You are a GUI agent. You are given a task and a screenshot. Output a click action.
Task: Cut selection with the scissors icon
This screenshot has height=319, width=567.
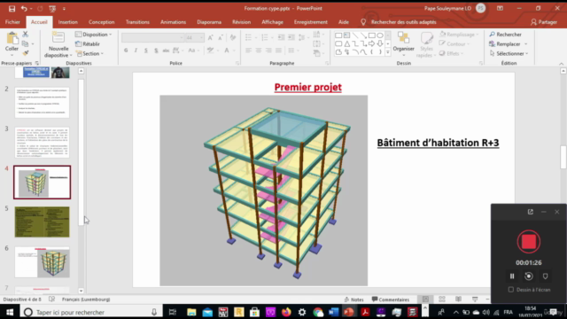click(x=25, y=34)
